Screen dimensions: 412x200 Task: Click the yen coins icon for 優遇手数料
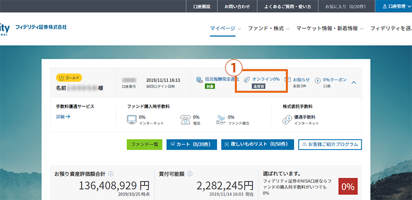[x=287, y=120]
